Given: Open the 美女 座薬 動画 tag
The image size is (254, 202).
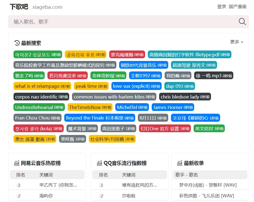Looking at the screenshot, I should click(x=35, y=139).
